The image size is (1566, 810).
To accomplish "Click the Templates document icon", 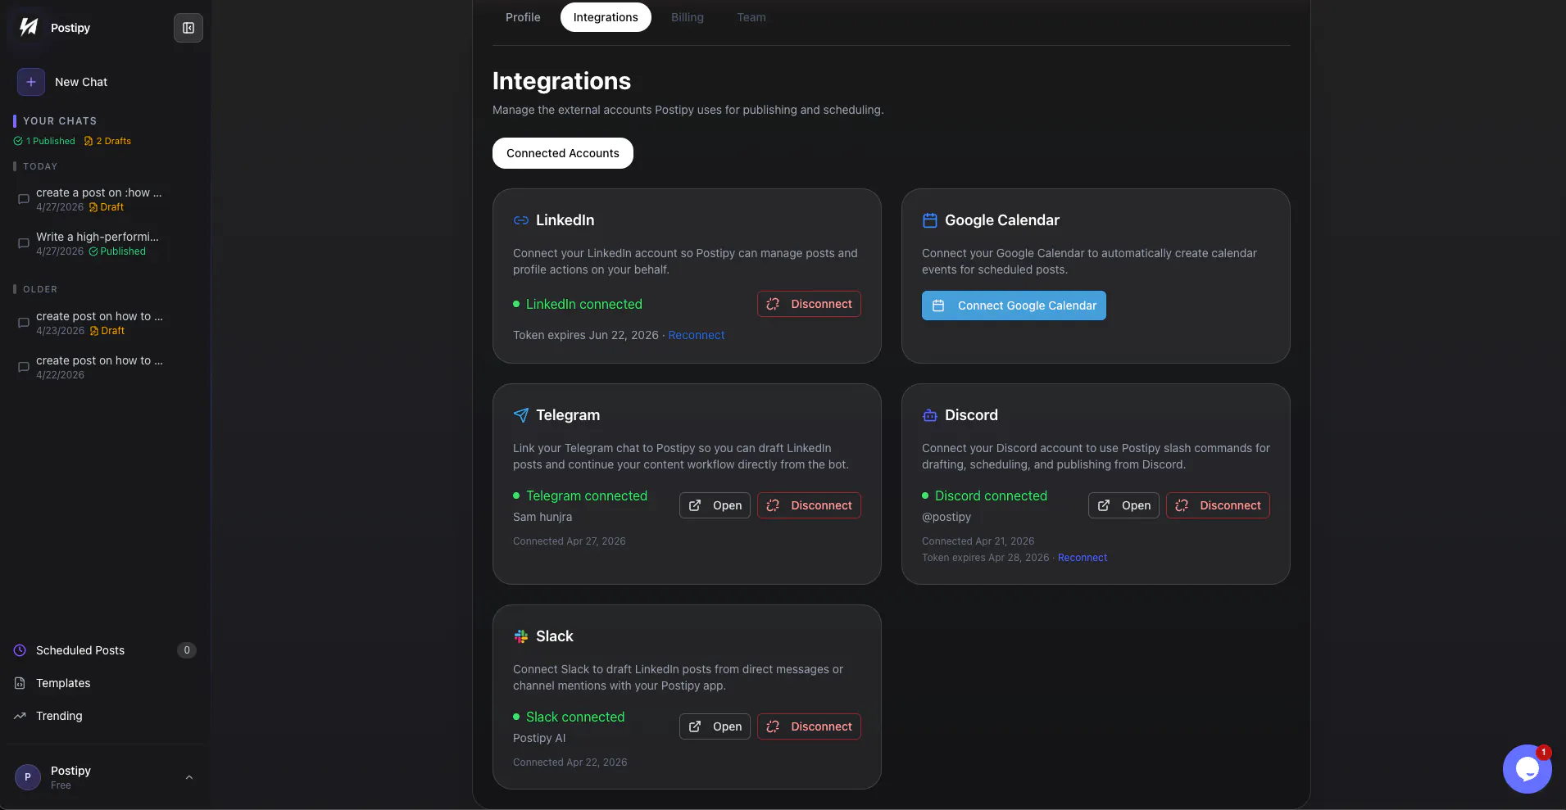I will pos(20,683).
